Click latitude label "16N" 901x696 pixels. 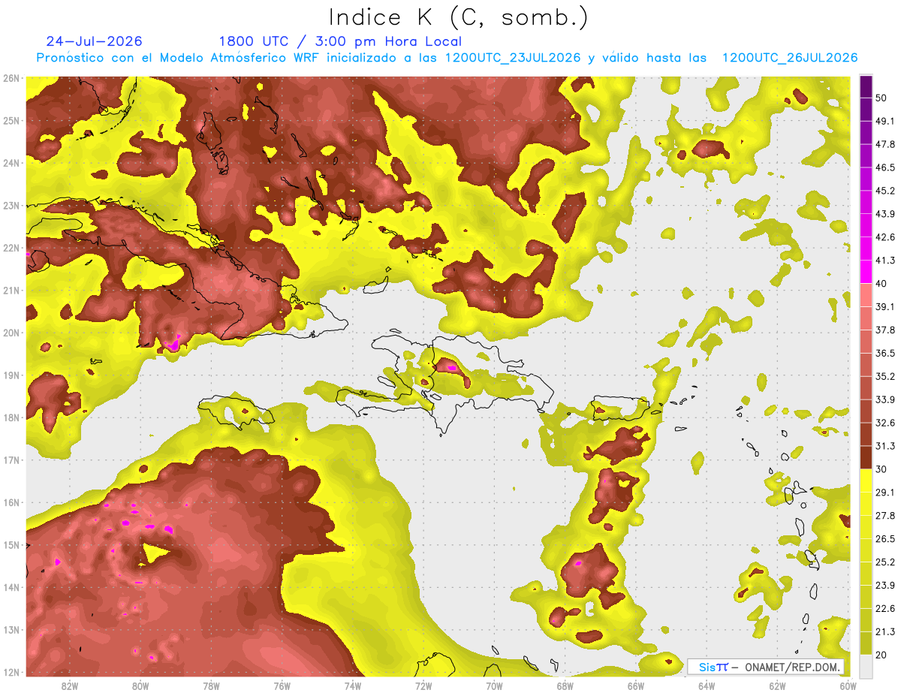click(11, 502)
